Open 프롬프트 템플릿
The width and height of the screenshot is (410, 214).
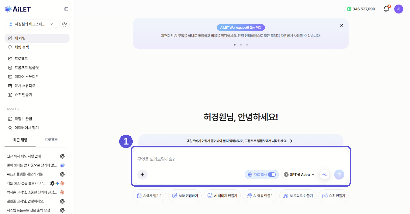point(37,67)
